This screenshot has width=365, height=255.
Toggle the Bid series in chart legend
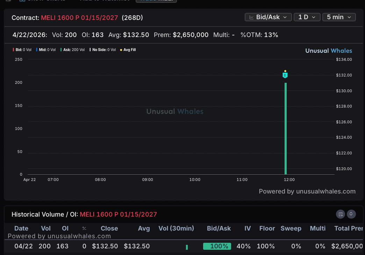tap(22, 50)
